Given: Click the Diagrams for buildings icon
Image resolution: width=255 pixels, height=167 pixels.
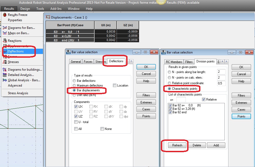Looking at the screenshot, I should [x=5, y=70].
